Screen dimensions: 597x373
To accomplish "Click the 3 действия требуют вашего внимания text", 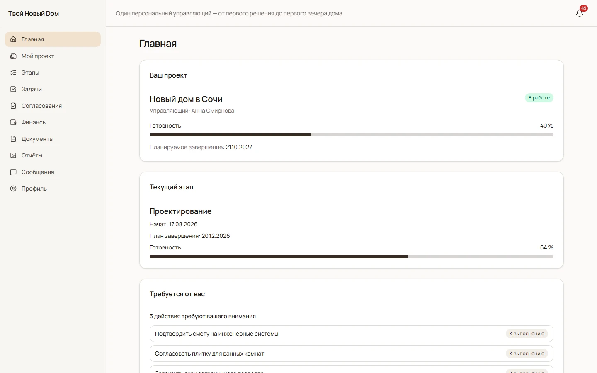I will click(203, 316).
